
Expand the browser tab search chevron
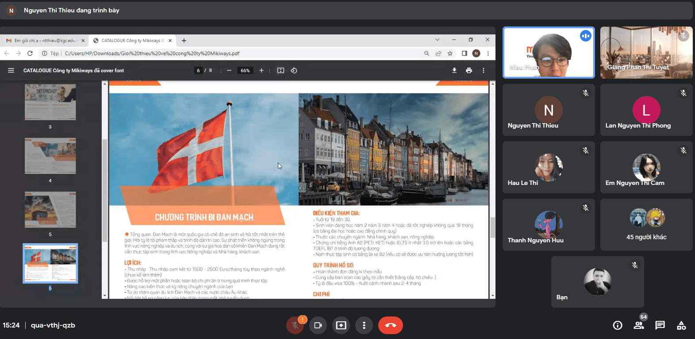pyautogui.click(x=437, y=40)
